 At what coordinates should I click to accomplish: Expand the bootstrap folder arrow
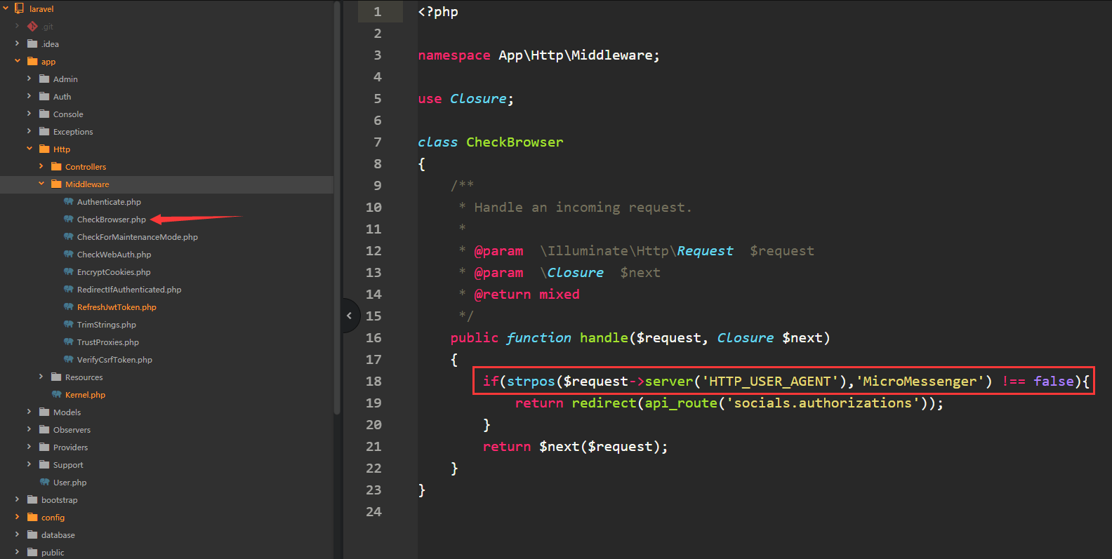(18, 499)
